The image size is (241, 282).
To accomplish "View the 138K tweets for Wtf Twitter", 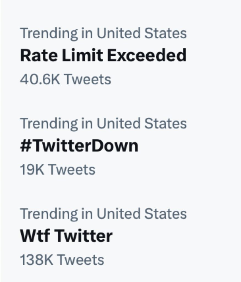I will (62, 260).
